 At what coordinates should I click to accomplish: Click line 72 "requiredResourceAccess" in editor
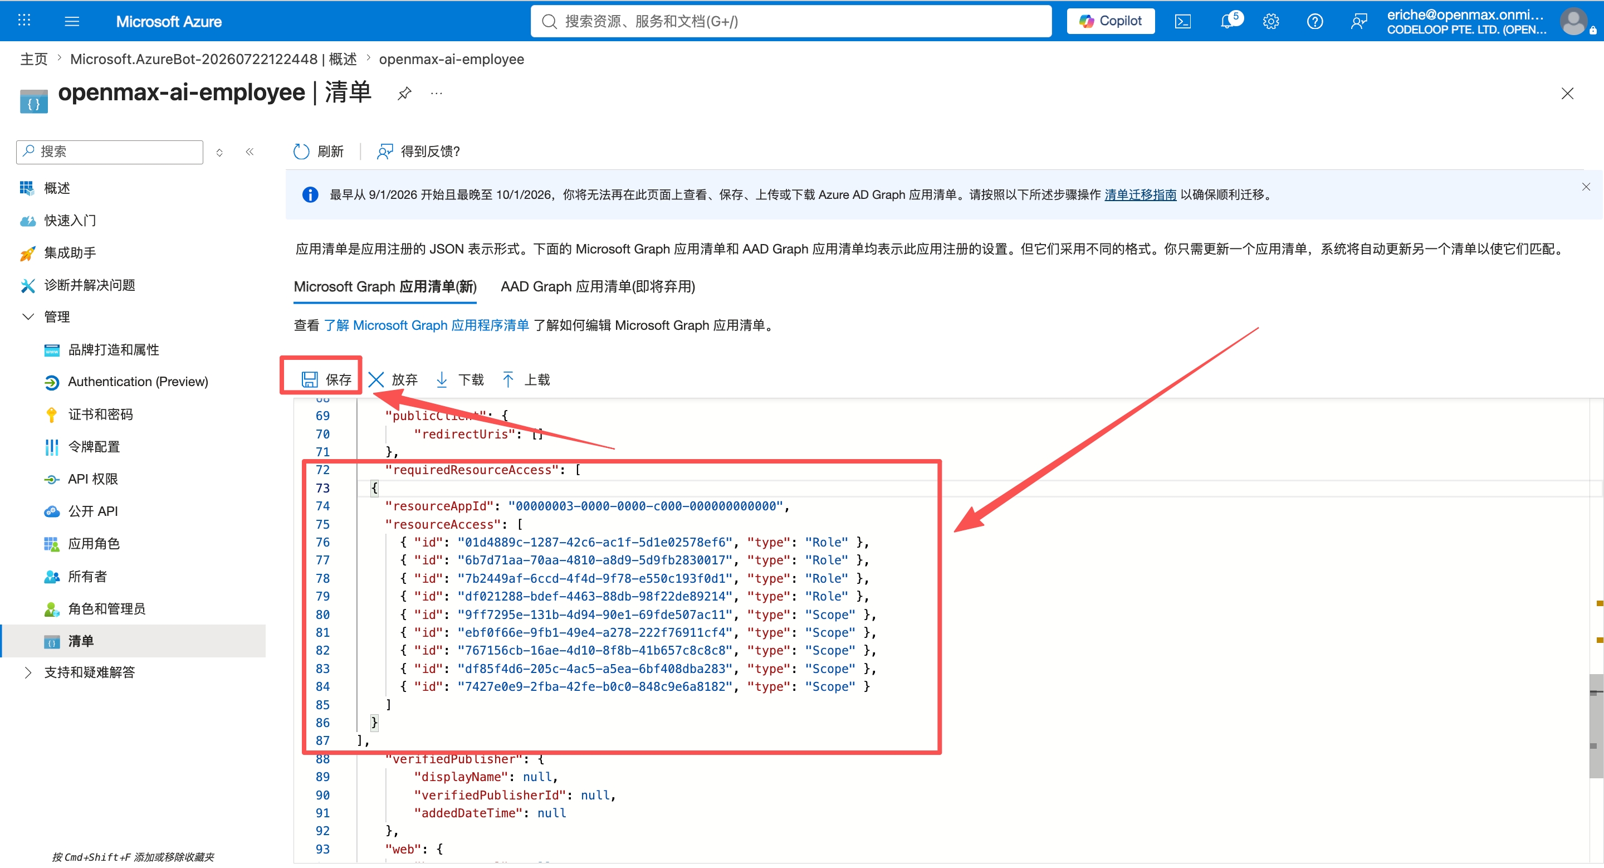(471, 470)
